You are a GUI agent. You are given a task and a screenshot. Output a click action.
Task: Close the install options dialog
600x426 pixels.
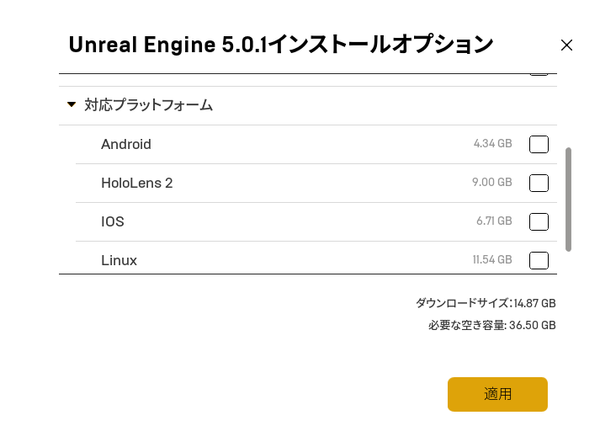(x=566, y=45)
